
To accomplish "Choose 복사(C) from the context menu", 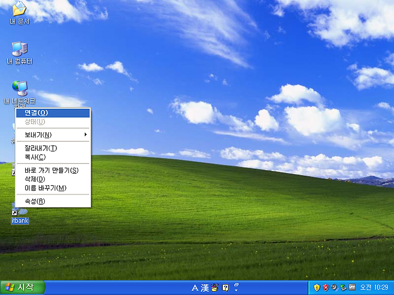I will pyautogui.click(x=53, y=157).
